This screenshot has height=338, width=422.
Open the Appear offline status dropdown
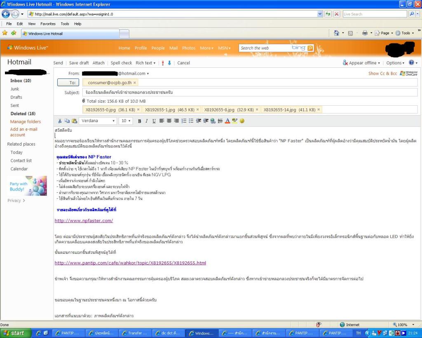point(361,63)
